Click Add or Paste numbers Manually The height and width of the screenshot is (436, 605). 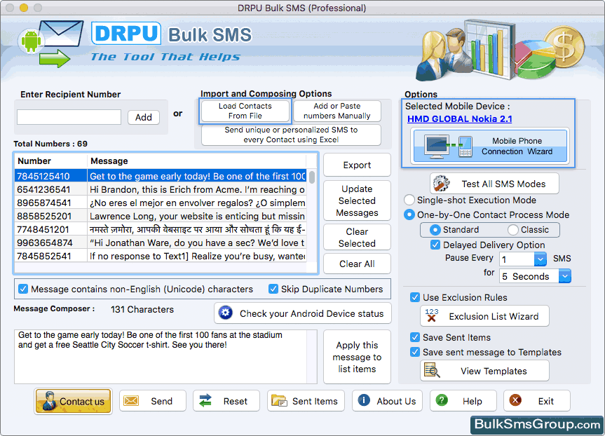[x=337, y=111]
